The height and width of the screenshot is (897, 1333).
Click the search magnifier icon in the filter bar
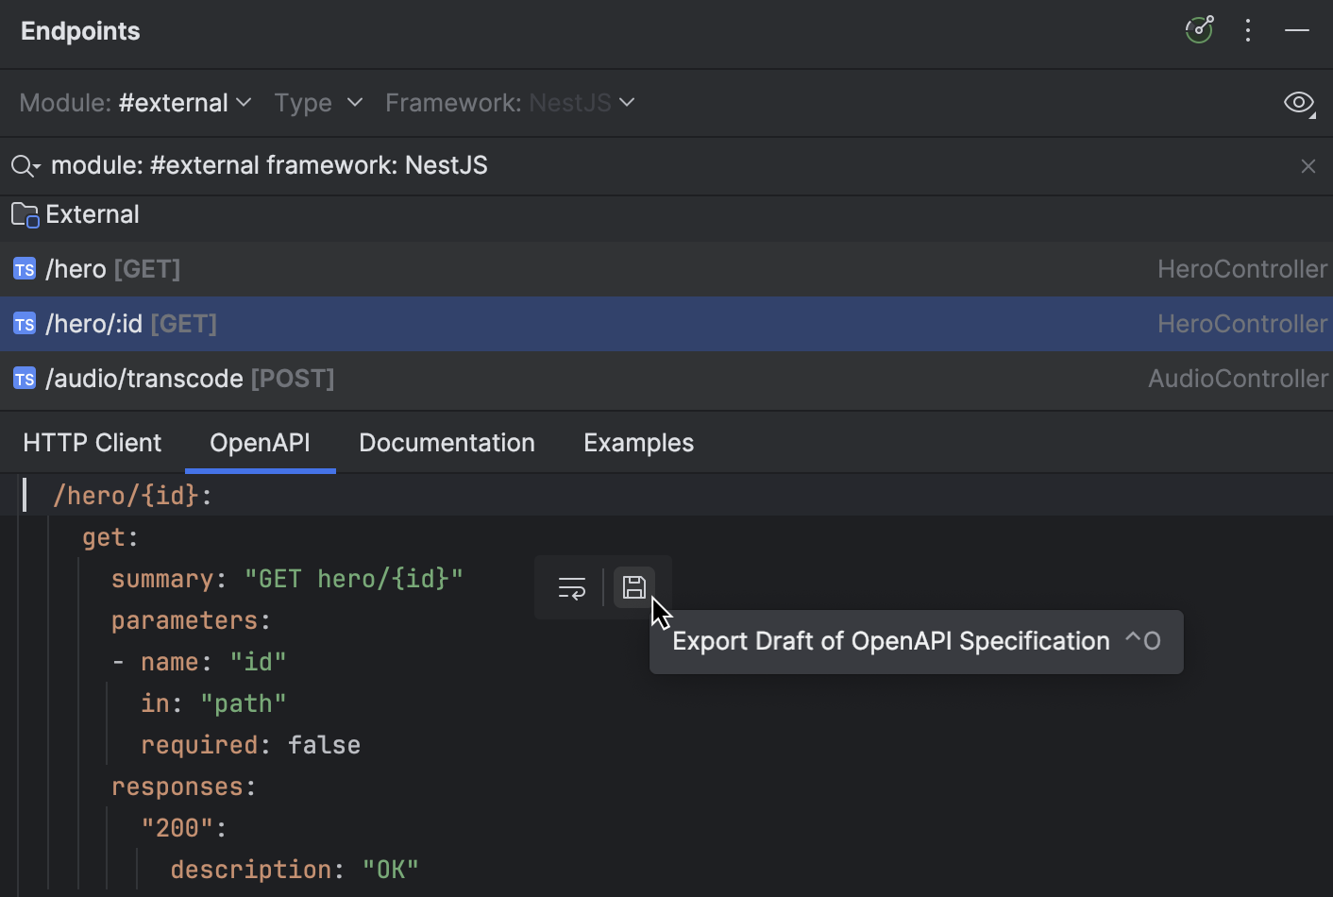[x=25, y=165]
